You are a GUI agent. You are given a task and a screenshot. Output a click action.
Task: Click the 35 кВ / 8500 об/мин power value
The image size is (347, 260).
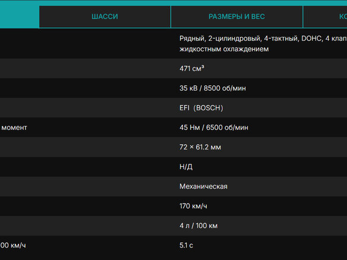pyautogui.click(x=213, y=88)
